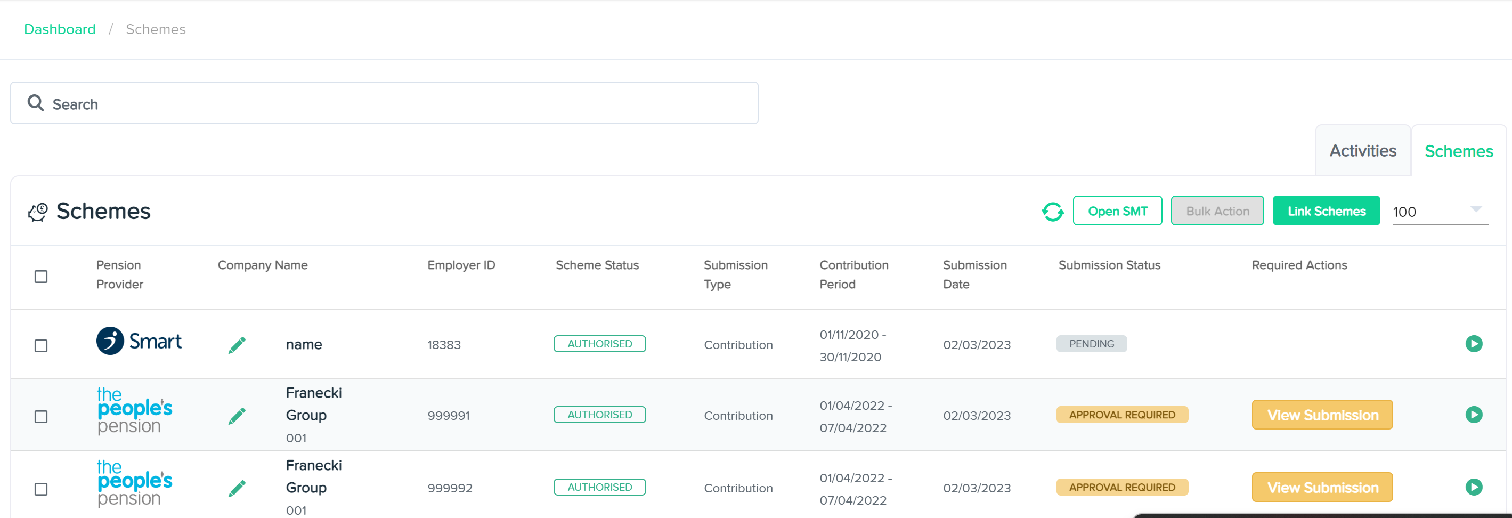Click Contribution type in employer 18383 row
The height and width of the screenshot is (518, 1512).
[x=738, y=345]
